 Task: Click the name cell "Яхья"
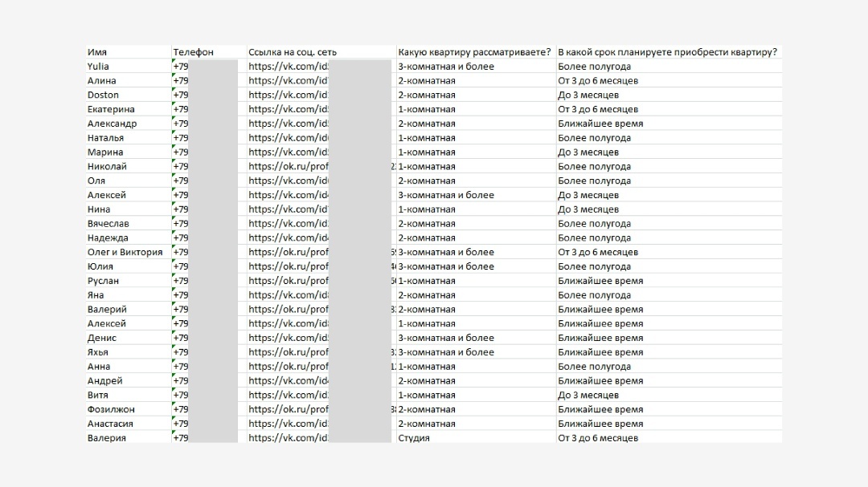click(129, 352)
